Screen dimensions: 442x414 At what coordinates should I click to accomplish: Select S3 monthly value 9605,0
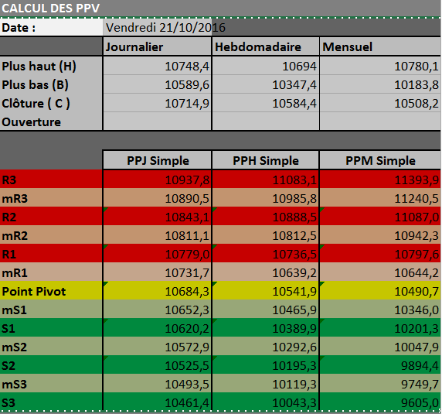tap(380, 402)
